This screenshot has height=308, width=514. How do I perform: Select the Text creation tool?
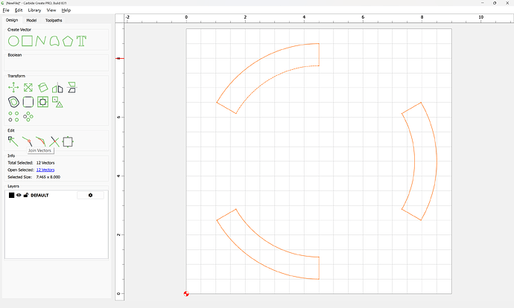pos(82,41)
